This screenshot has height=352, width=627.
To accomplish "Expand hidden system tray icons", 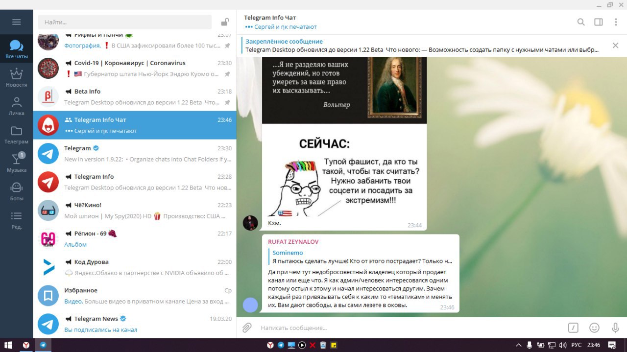I will pos(518,345).
